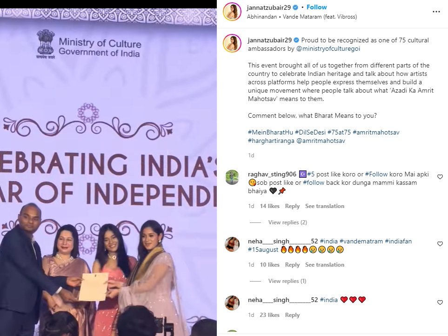Screen dimensions: 448x336
Task: View 14 likes on raghav_sting906's comment
Action: pos(269,206)
